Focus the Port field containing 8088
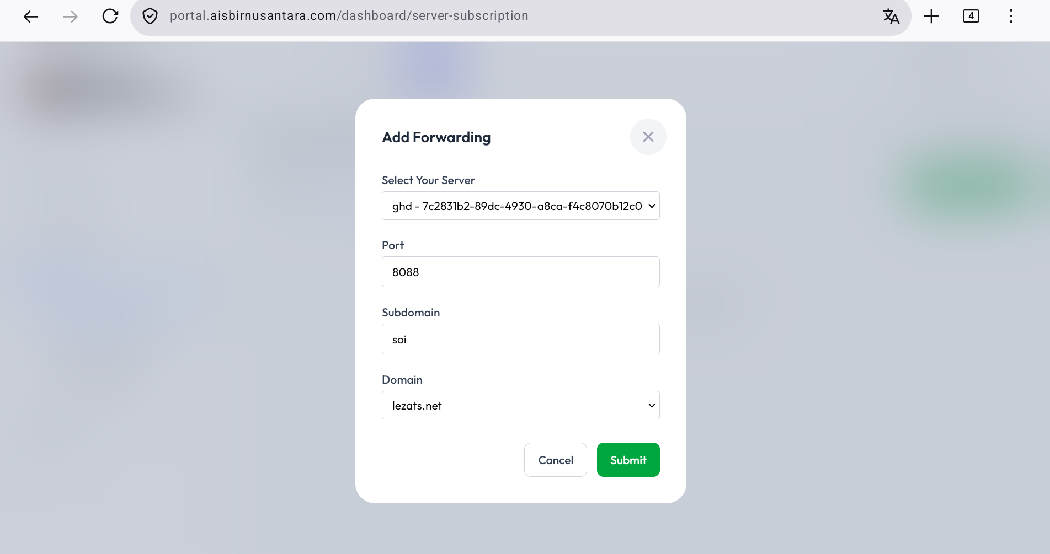 coord(520,272)
